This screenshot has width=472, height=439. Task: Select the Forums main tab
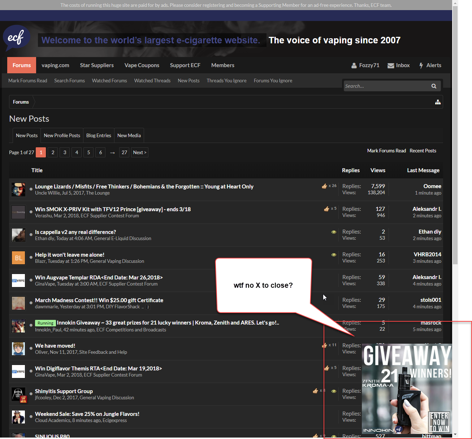(22, 65)
